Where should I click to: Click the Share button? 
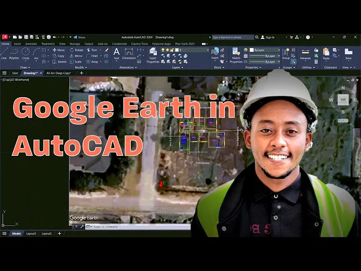coord(80,37)
